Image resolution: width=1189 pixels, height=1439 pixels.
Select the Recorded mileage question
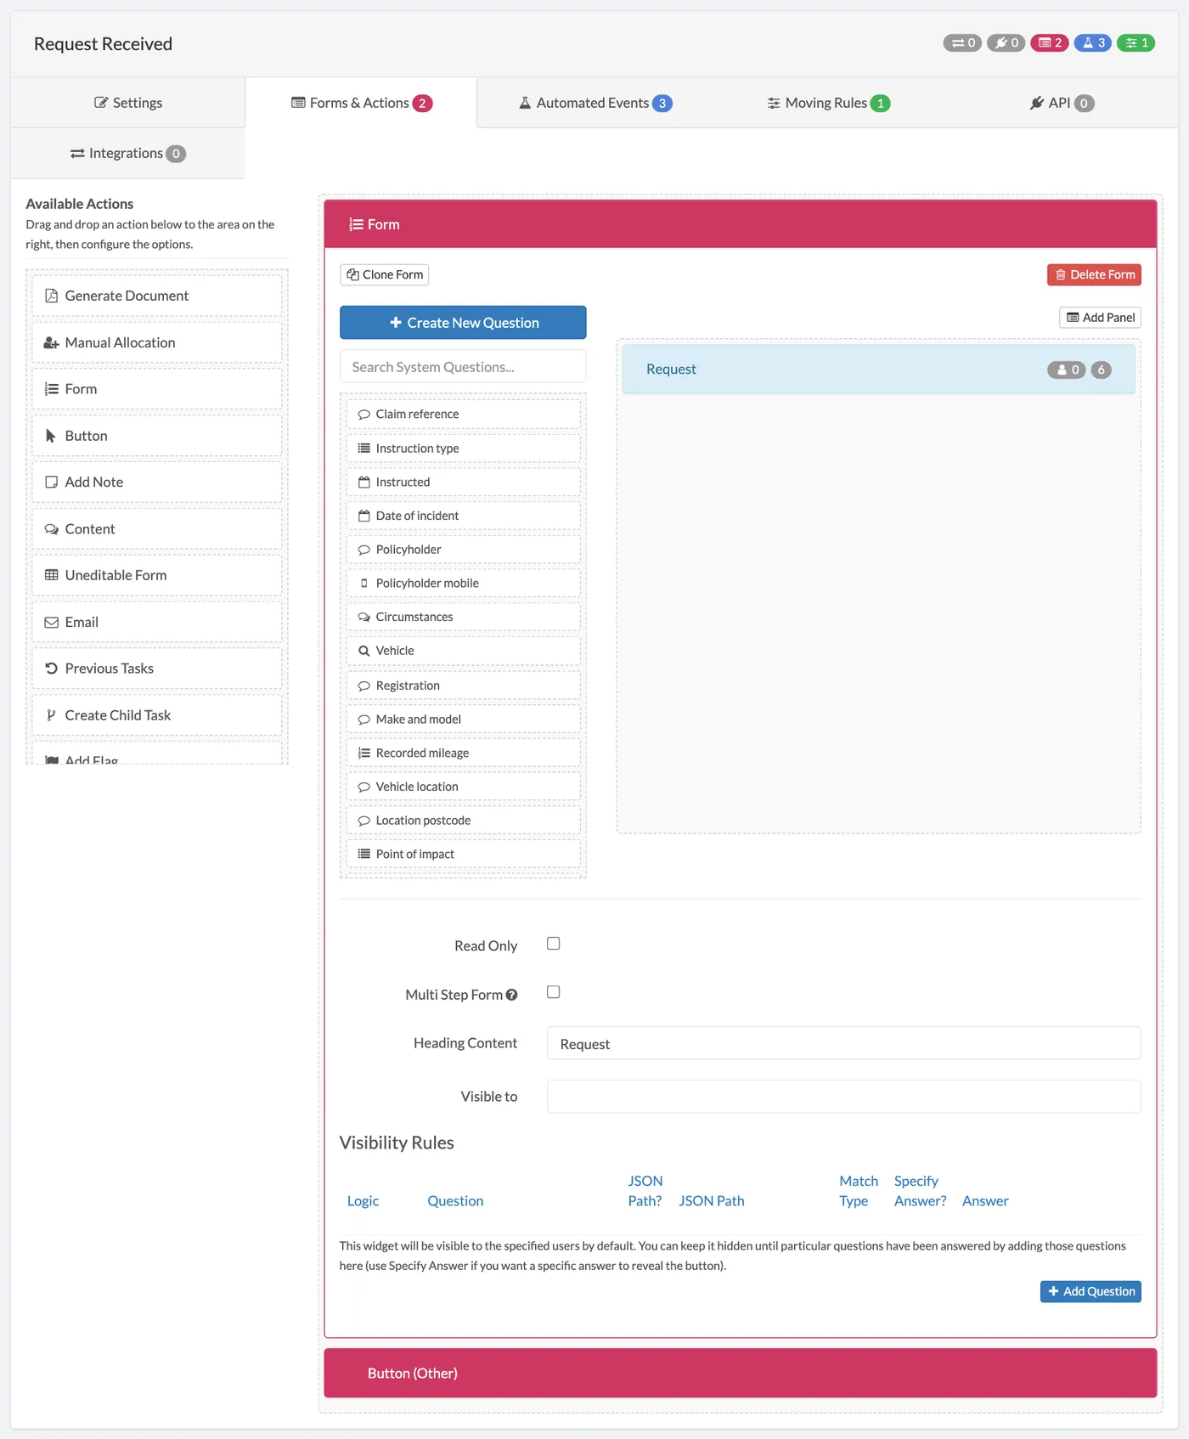pyautogui.click(x=463, y=753)
